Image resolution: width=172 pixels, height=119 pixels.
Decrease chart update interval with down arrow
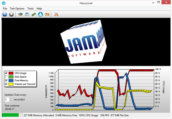coord(11,101)
